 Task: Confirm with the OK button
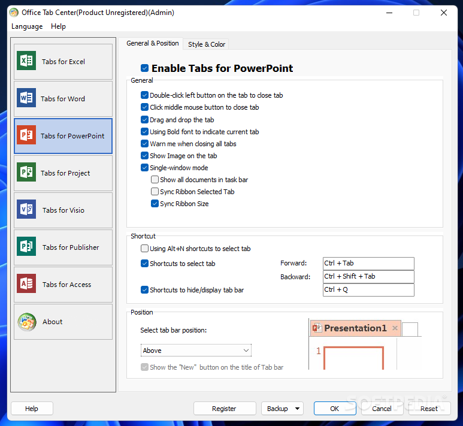pos(335,409)
